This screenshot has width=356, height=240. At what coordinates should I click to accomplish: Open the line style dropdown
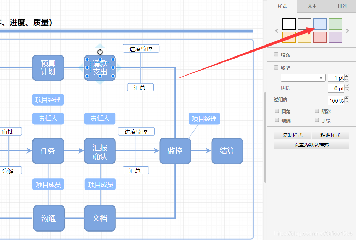pyautogui.click(x=303, y=78)
